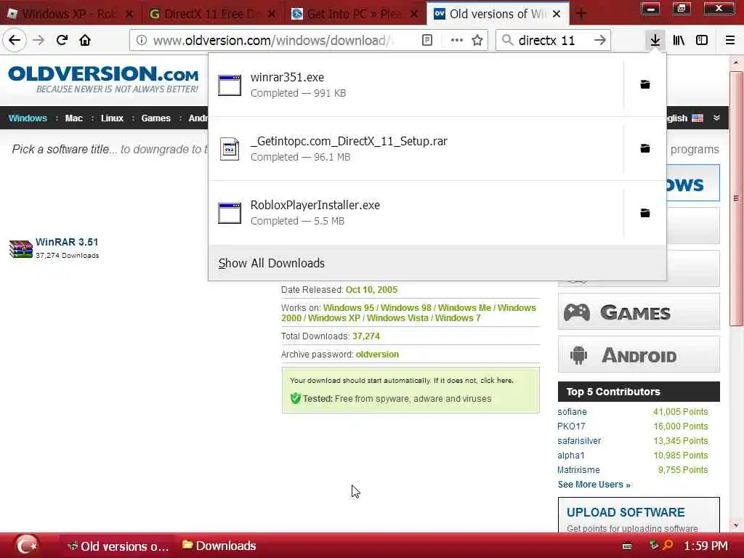Click OLDVERSION.COM logo
744x558 pixels.
(103, 78)
